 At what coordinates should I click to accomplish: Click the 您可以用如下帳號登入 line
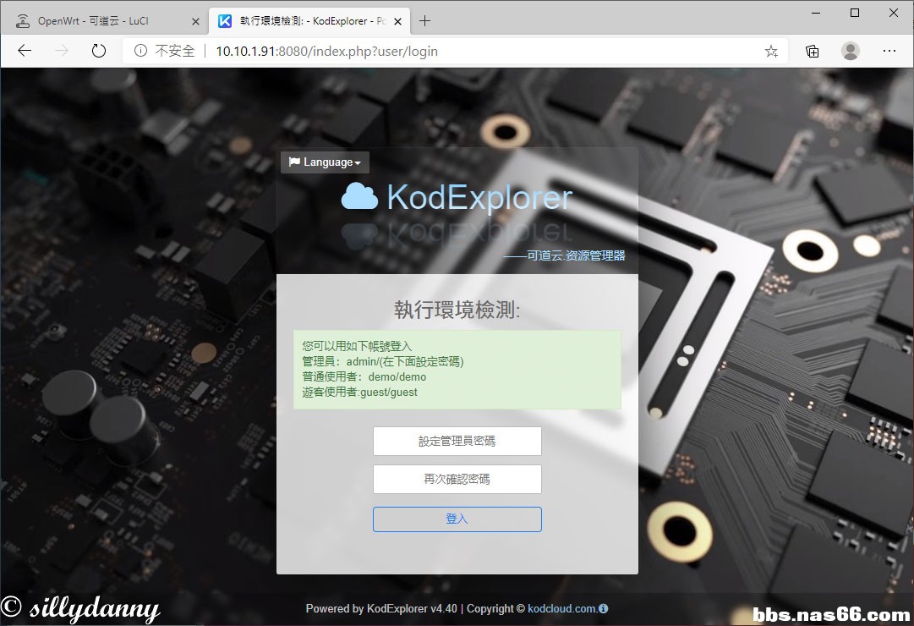click(x=357, y=347)
